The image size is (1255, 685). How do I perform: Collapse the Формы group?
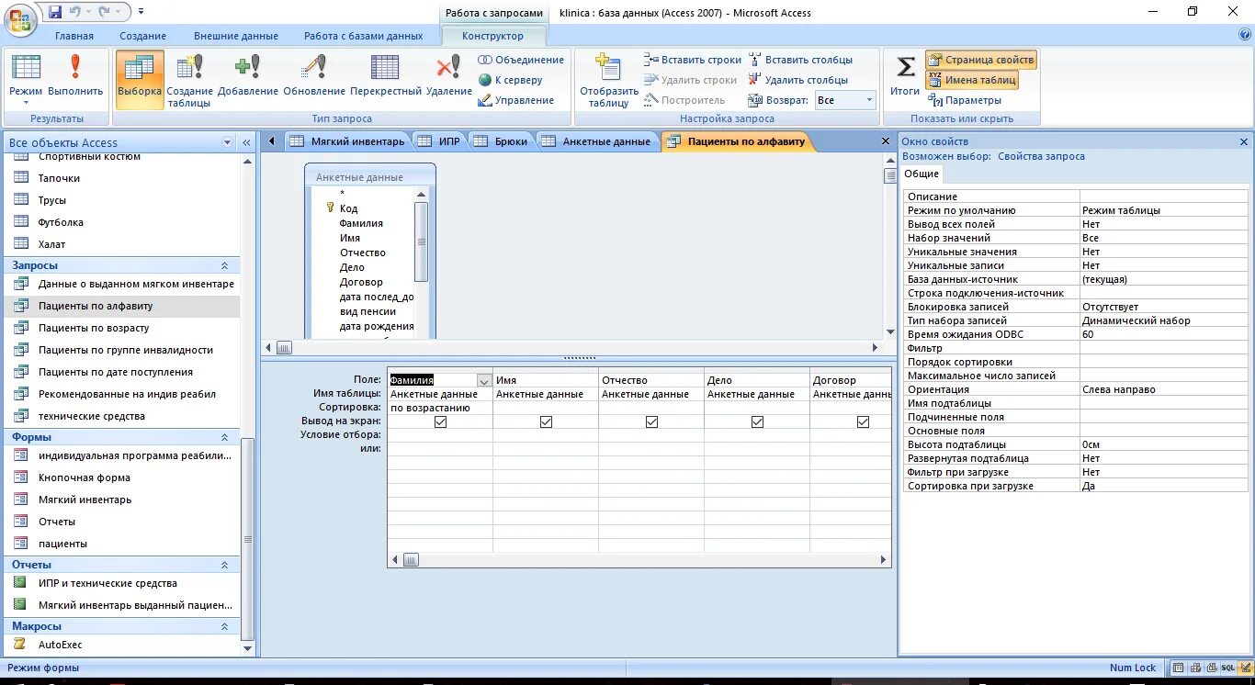[224, 437]
